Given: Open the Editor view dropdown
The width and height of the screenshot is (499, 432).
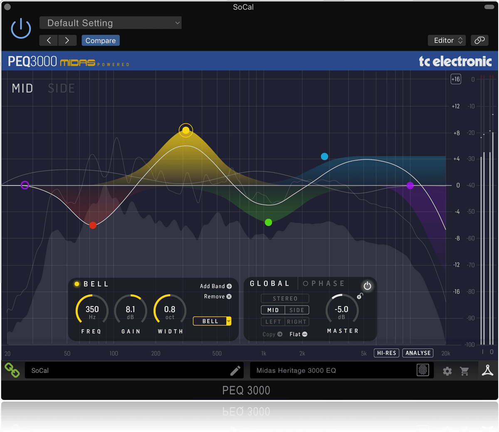Looking at the screenshot, I should click(x=447, y=40).
